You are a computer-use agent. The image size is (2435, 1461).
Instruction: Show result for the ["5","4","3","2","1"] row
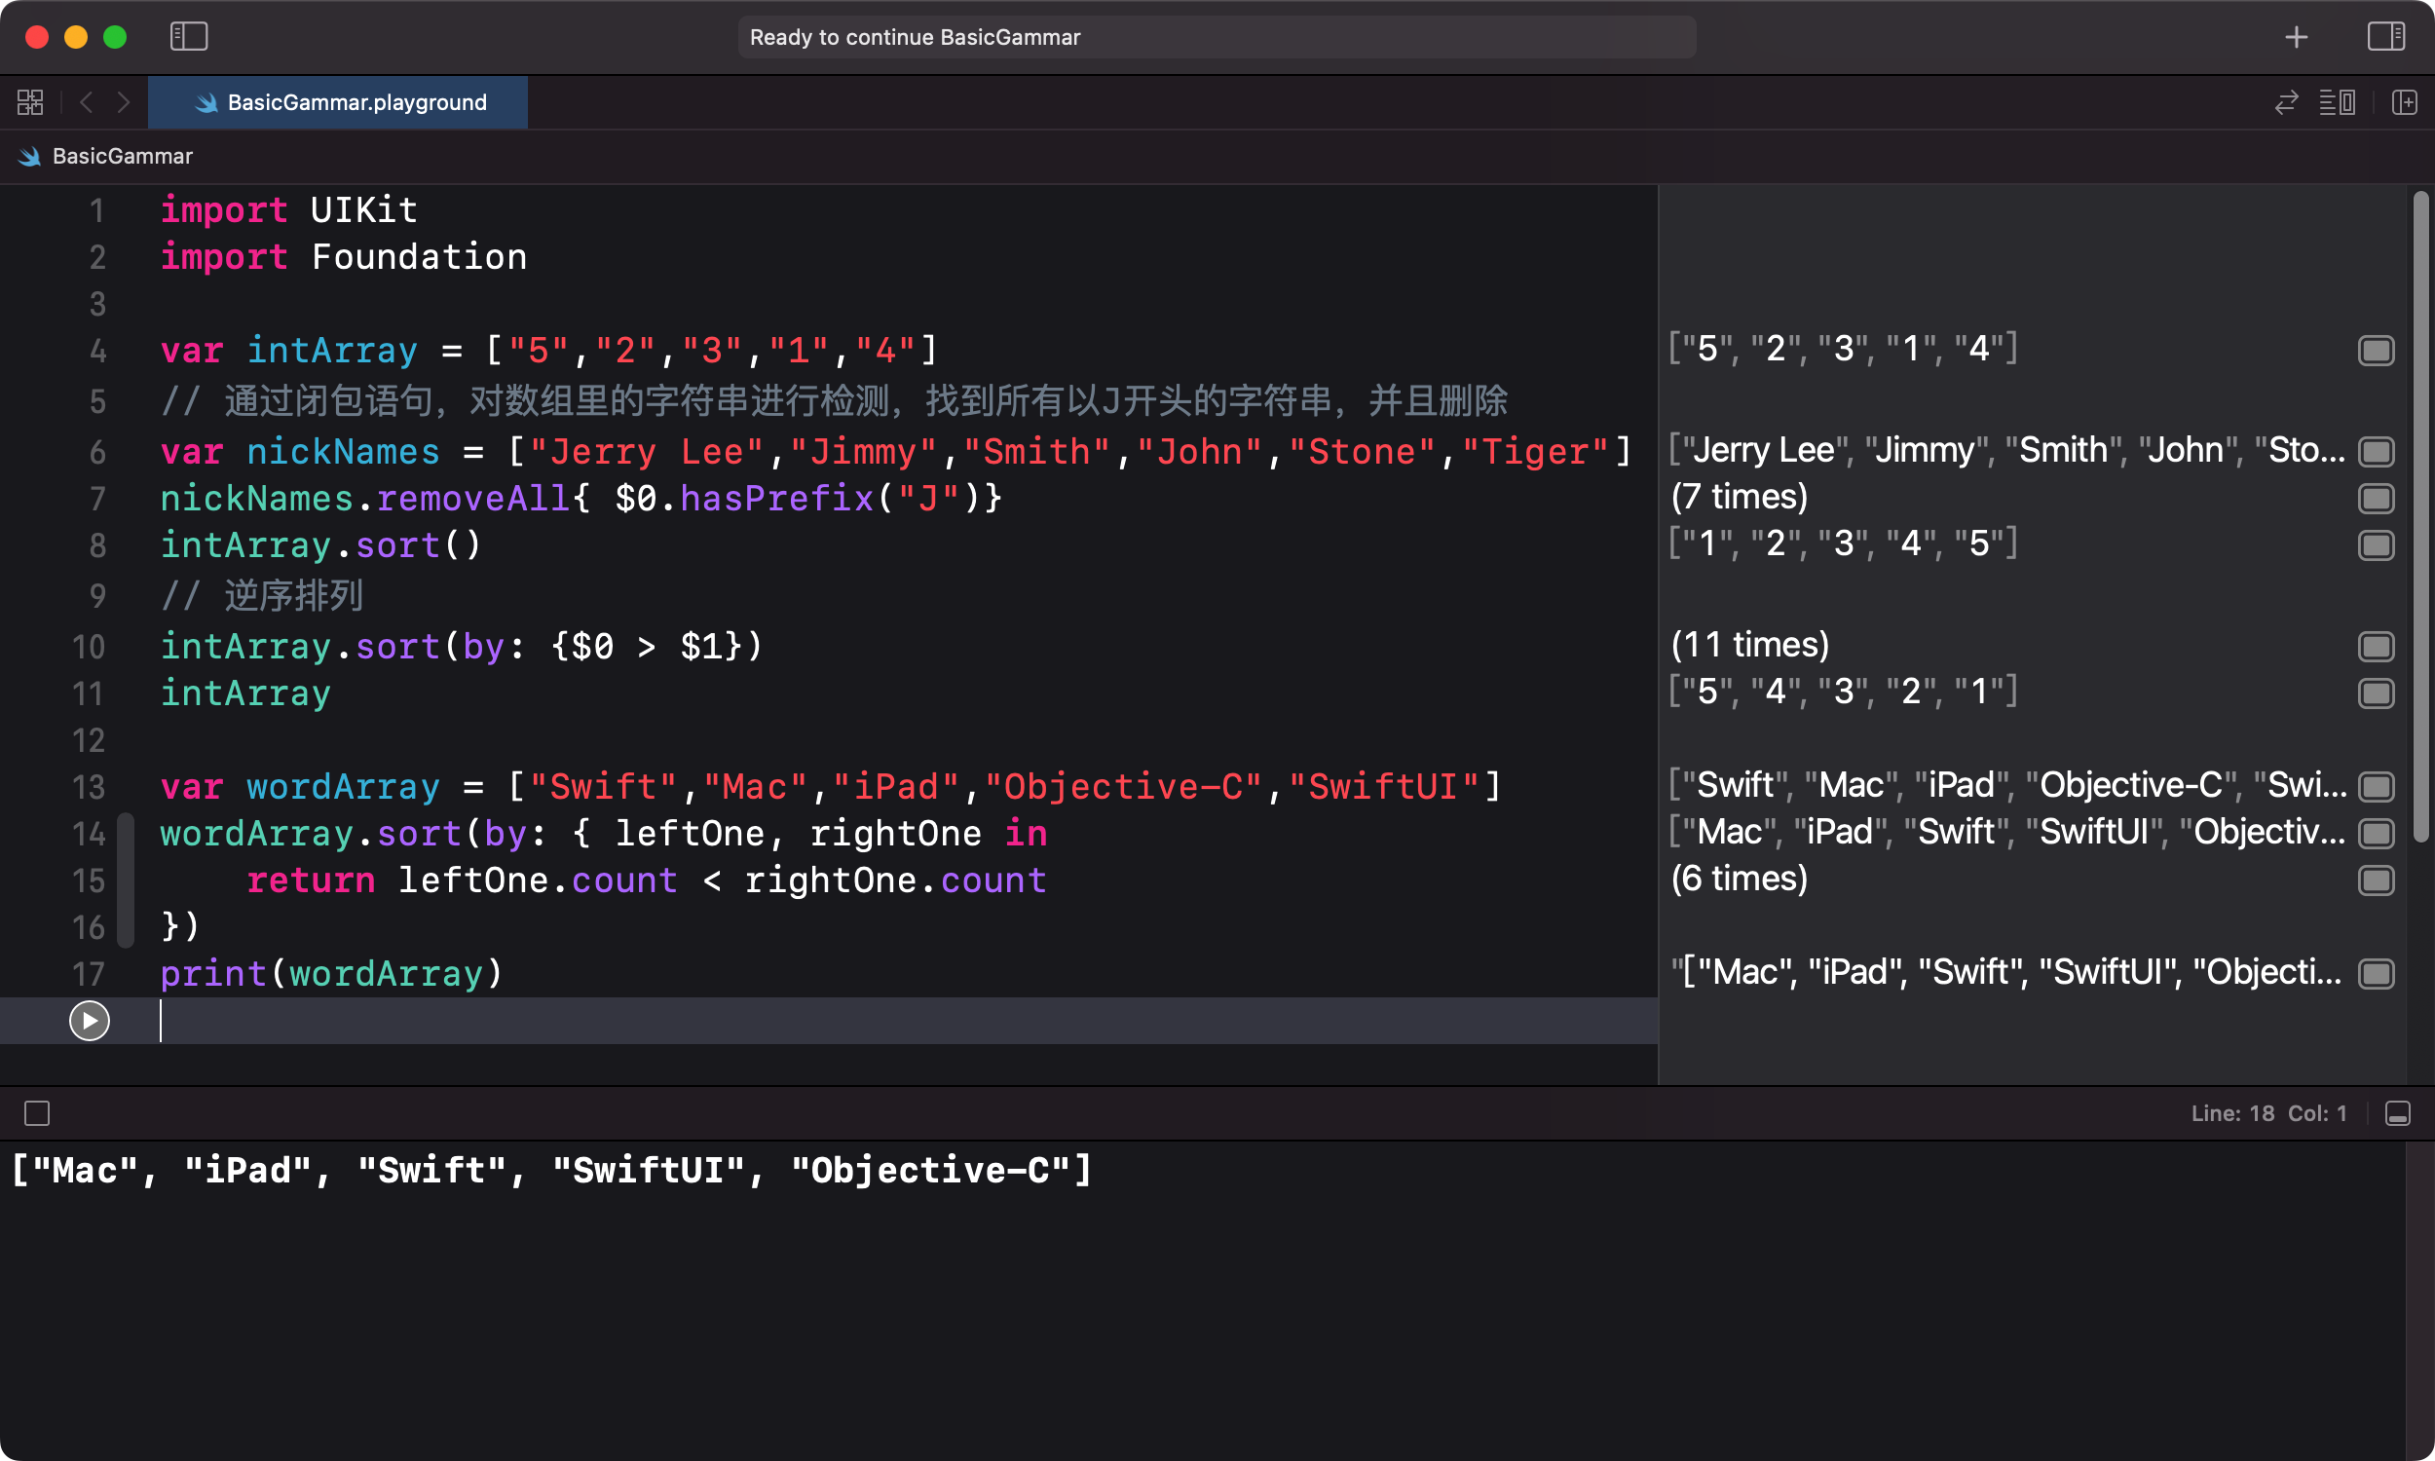(2376, 693)
